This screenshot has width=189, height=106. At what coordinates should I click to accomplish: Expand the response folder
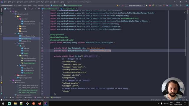17,31
